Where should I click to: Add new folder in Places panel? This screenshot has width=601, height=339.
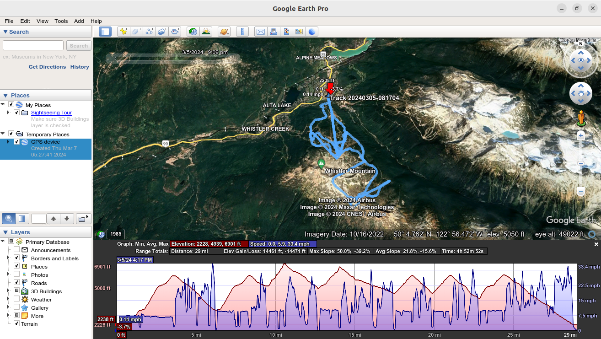83,219
